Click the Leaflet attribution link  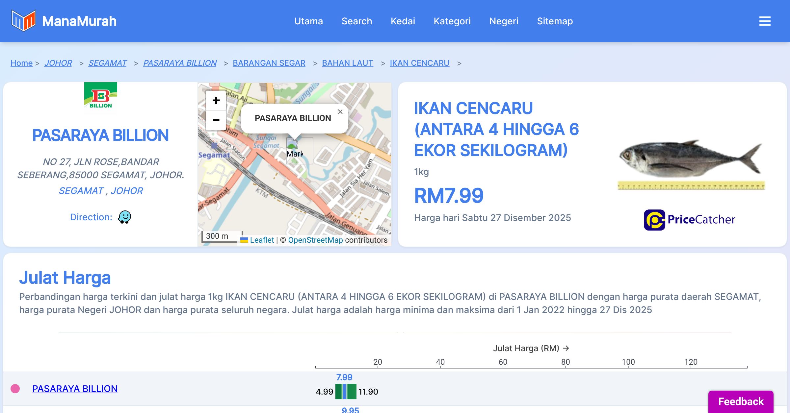(262, 240)
